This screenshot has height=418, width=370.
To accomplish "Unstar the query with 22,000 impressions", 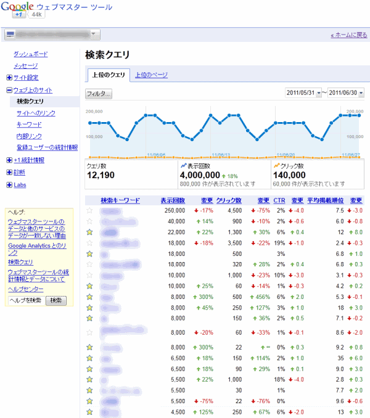I will pos(89,232).
